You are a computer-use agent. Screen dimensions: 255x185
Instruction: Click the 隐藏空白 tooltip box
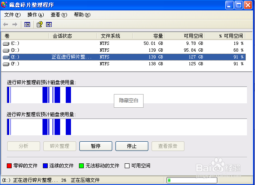tap(129, 101)
